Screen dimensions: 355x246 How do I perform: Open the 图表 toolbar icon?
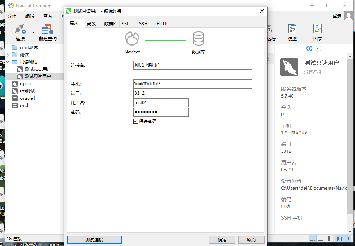click(x=317, y=29)
